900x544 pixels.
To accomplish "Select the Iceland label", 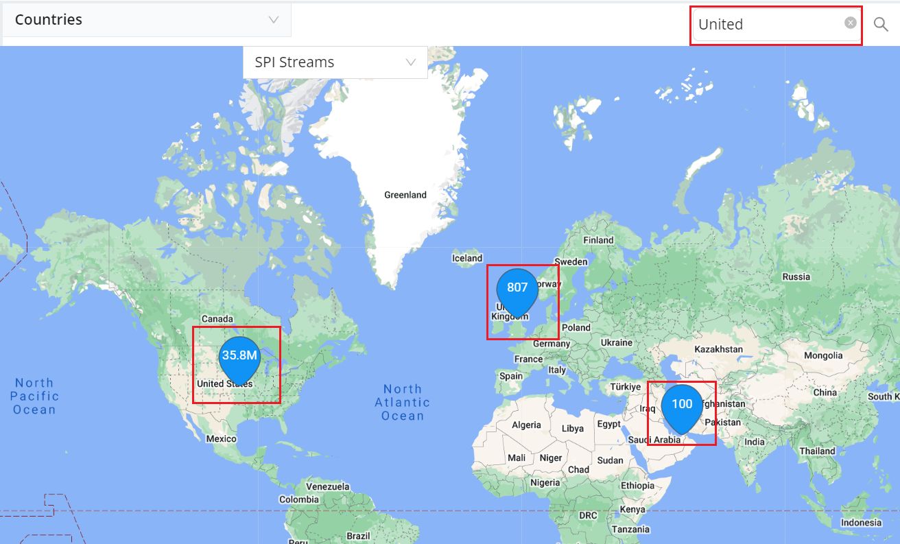I will pyautogui.click(x=467, y=258).
